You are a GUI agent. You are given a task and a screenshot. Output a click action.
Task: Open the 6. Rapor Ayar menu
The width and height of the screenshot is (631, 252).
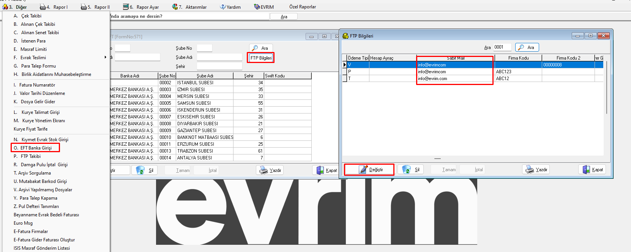(x=141, y=7)
